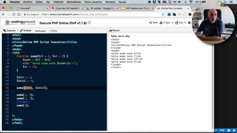Image resolution: width=237 pixels, height=133 pixels.
Task: Expand the Project dropdown
Action: click(x=166, y=23)
